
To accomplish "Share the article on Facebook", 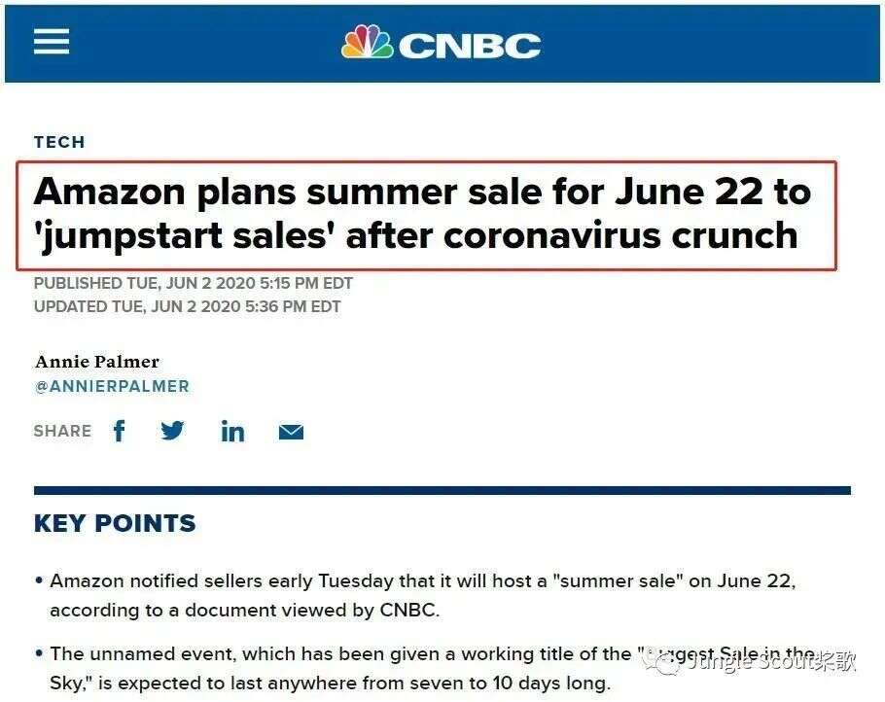I will pos(119,431).
